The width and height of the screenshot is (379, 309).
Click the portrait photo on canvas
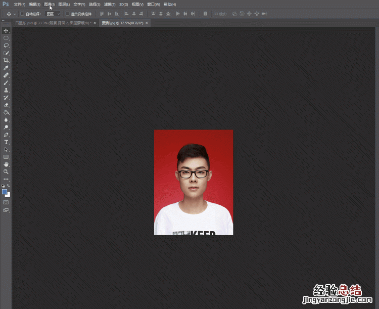click(x=194, y=182)
